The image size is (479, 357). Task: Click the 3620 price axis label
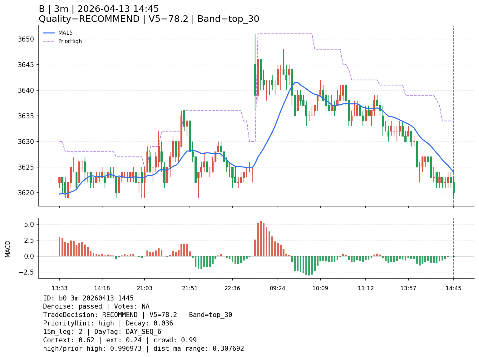click(x=27, y=193)
